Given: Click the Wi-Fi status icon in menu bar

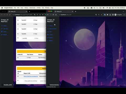Looking at the screenshot, I should click(107, 8).
